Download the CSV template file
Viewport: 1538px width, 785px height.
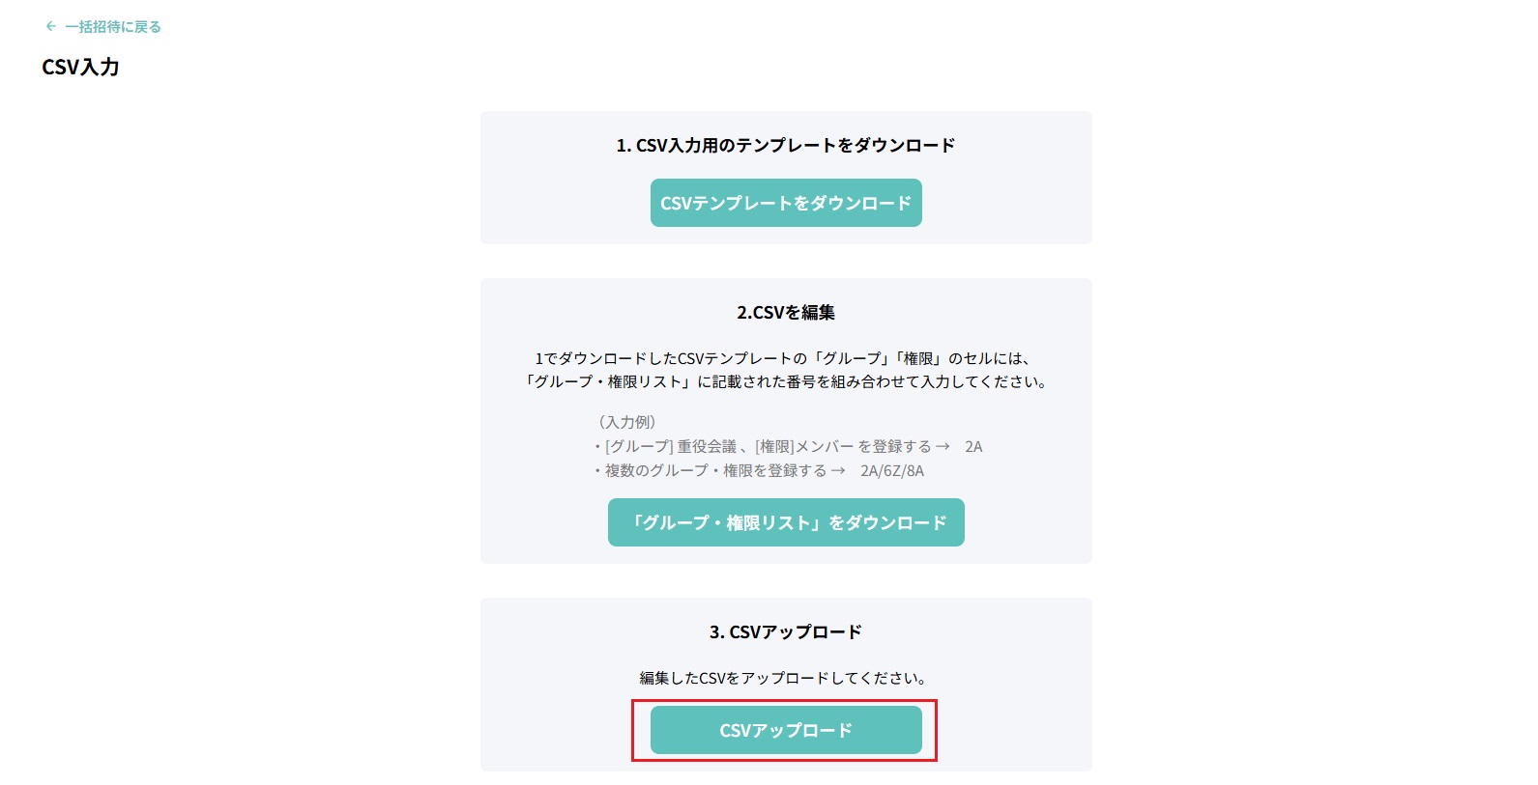(x=785, y=203)
